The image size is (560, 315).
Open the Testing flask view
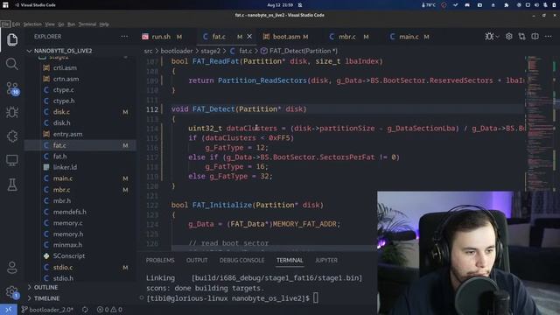[11, 185]
